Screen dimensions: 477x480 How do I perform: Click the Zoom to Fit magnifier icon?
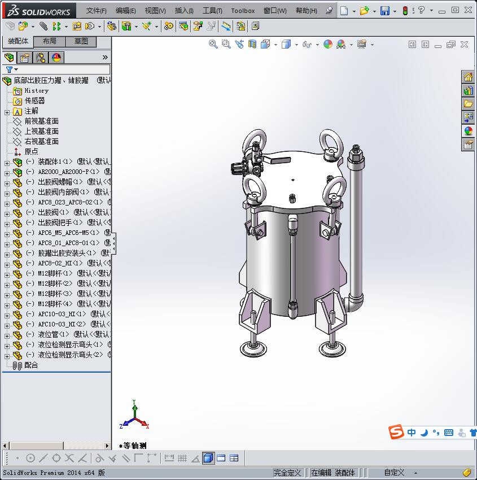(213, 44)
